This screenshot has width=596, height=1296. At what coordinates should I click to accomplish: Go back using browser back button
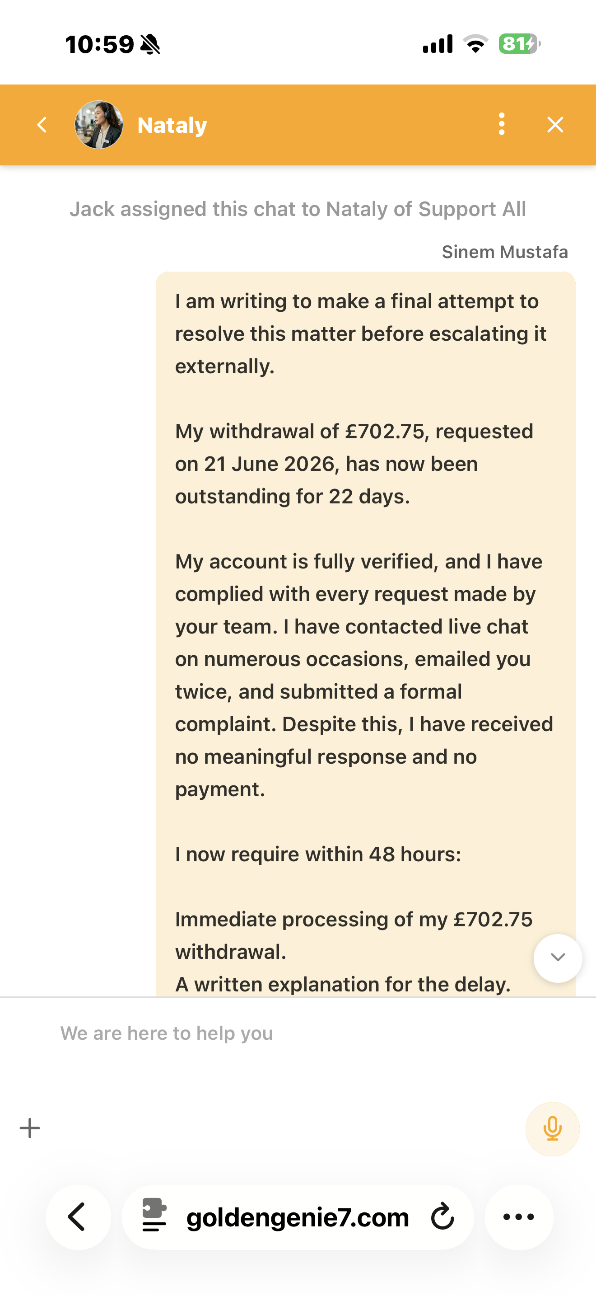[78, 1217]
